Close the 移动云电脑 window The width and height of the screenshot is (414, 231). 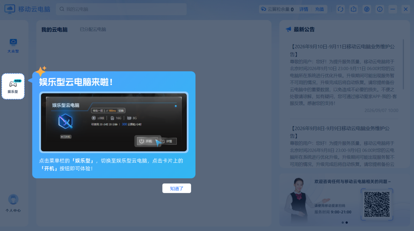pyautogui.click(x=406, y=9)
